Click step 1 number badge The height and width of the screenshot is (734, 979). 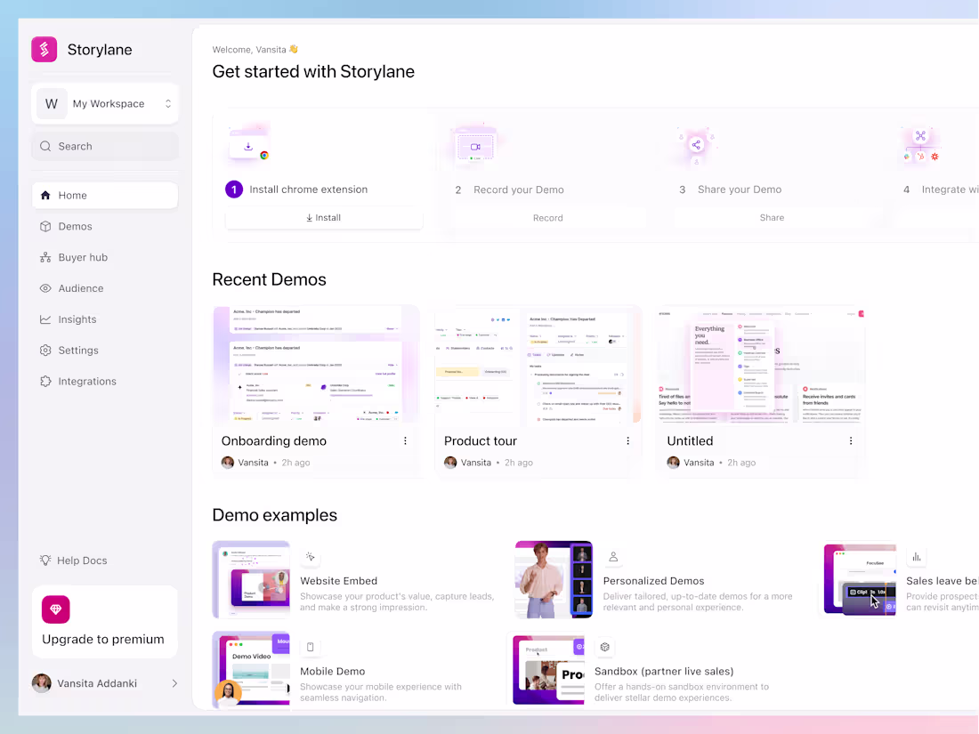[x=234, y=190]
